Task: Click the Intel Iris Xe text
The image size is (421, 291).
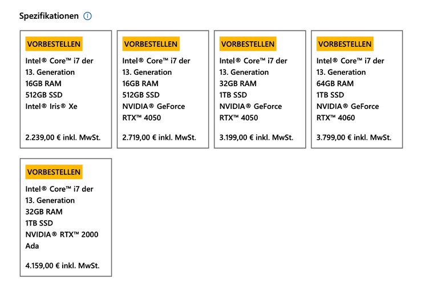Action: click(51, 106)
